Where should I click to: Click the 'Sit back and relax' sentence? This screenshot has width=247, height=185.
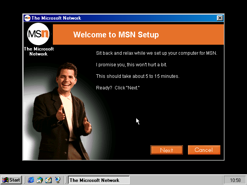pyautogui.click(x=157, y=53)
